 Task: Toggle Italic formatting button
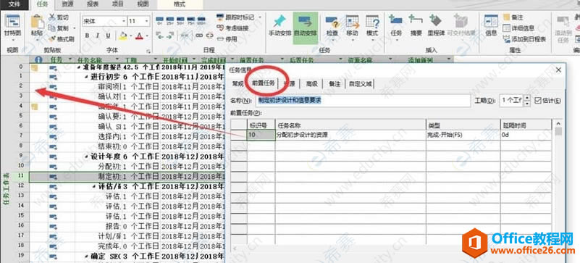click(x=98, y=36)
